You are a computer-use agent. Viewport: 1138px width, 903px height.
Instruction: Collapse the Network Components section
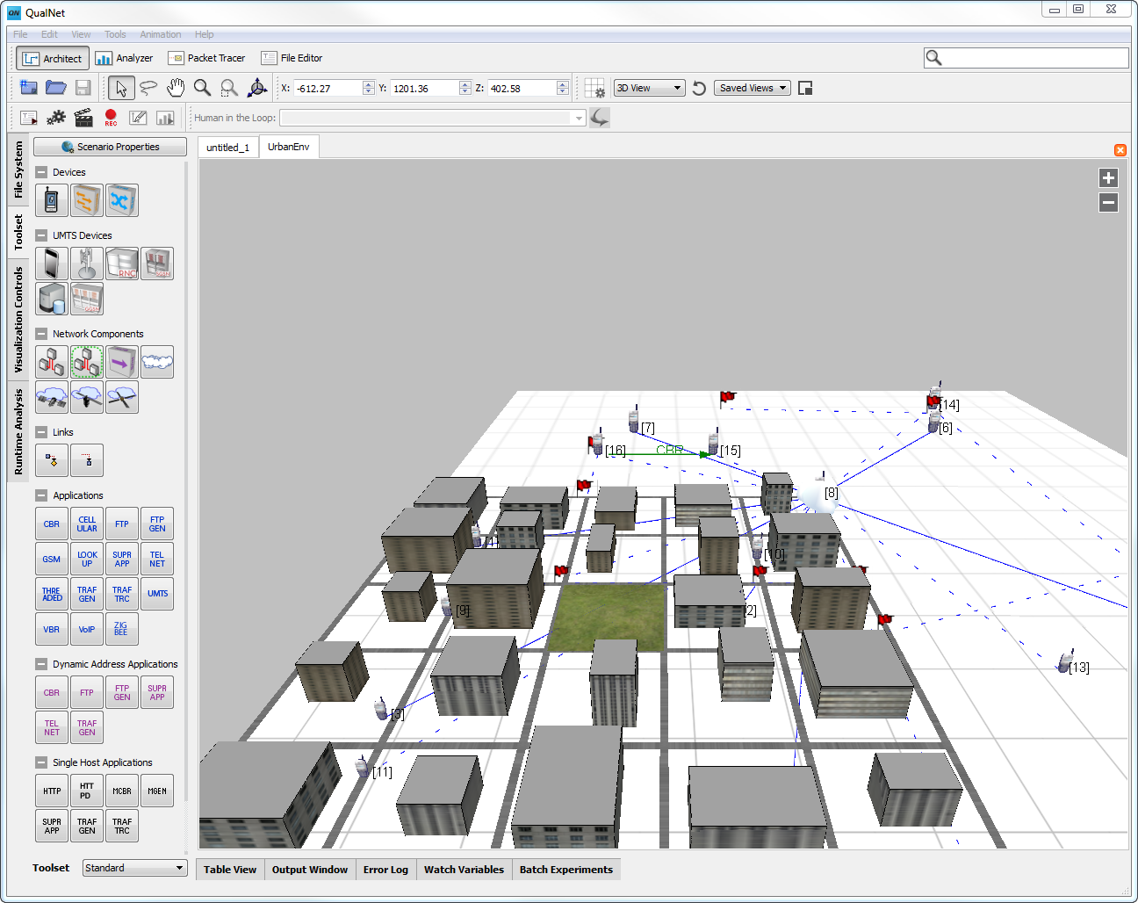coord(41,334)
